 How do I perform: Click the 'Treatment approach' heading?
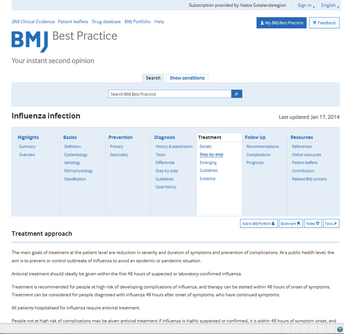pos(42,234)
